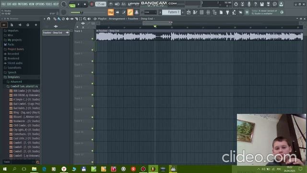The height and width of the screenshot is (173, 307).
Task: Open the Mixer icon
Action: 208,12
